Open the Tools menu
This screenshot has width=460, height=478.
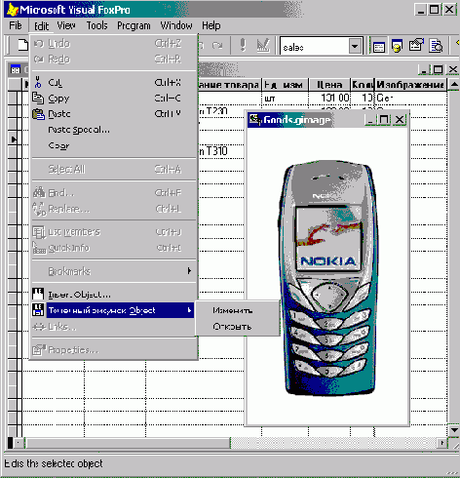coord(96,25)
